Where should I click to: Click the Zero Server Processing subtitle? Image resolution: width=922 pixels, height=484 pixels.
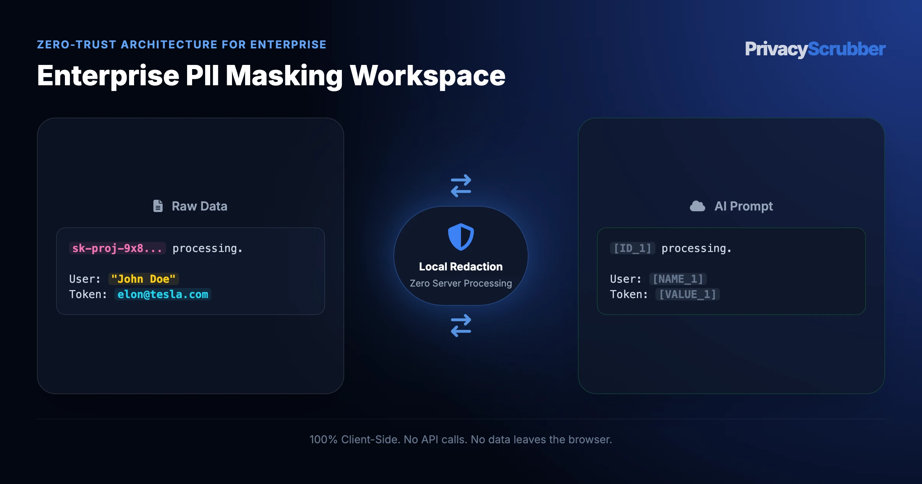pos(461,283)
